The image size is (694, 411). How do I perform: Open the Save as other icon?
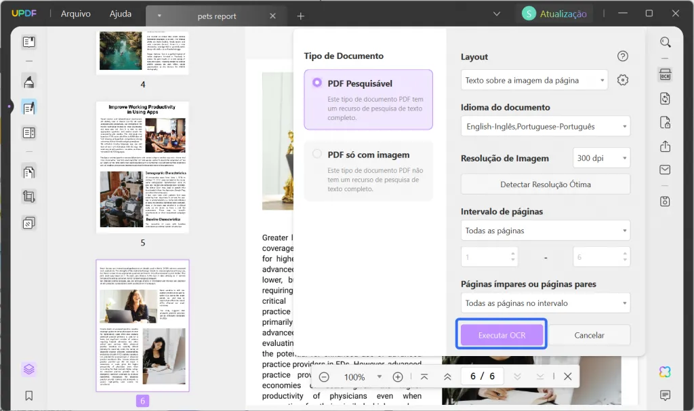click(x=666, y=201)
